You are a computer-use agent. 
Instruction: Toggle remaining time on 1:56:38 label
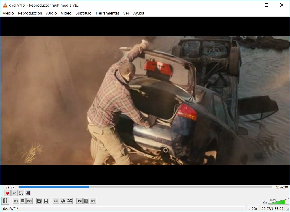[x=282, y=187]
